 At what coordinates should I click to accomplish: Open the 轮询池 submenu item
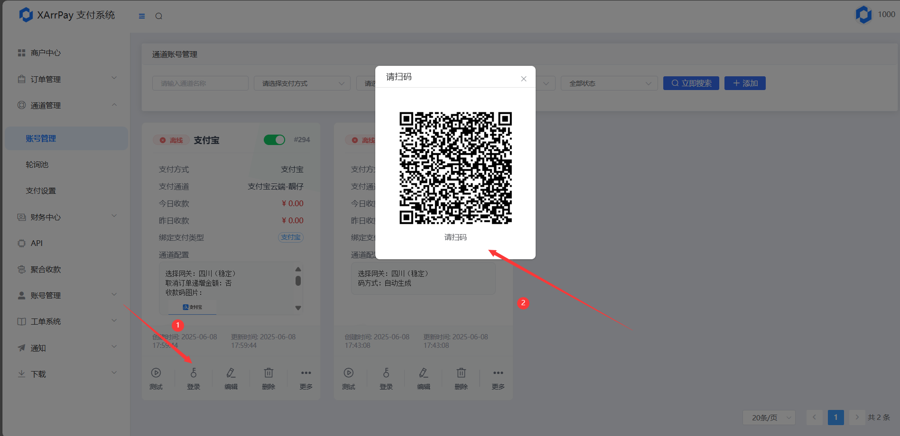(x=37, y=164)
